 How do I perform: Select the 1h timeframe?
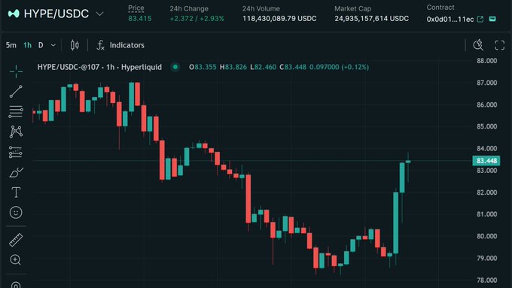tap(27, 45)
